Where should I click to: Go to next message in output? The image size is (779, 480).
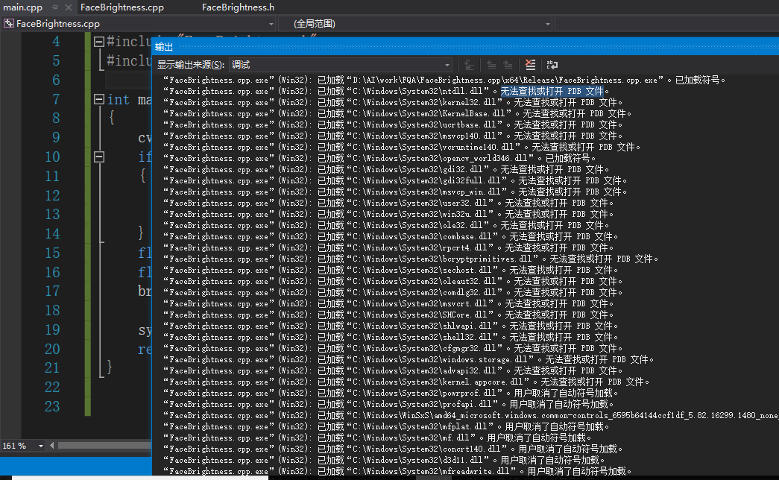[507, 63]
